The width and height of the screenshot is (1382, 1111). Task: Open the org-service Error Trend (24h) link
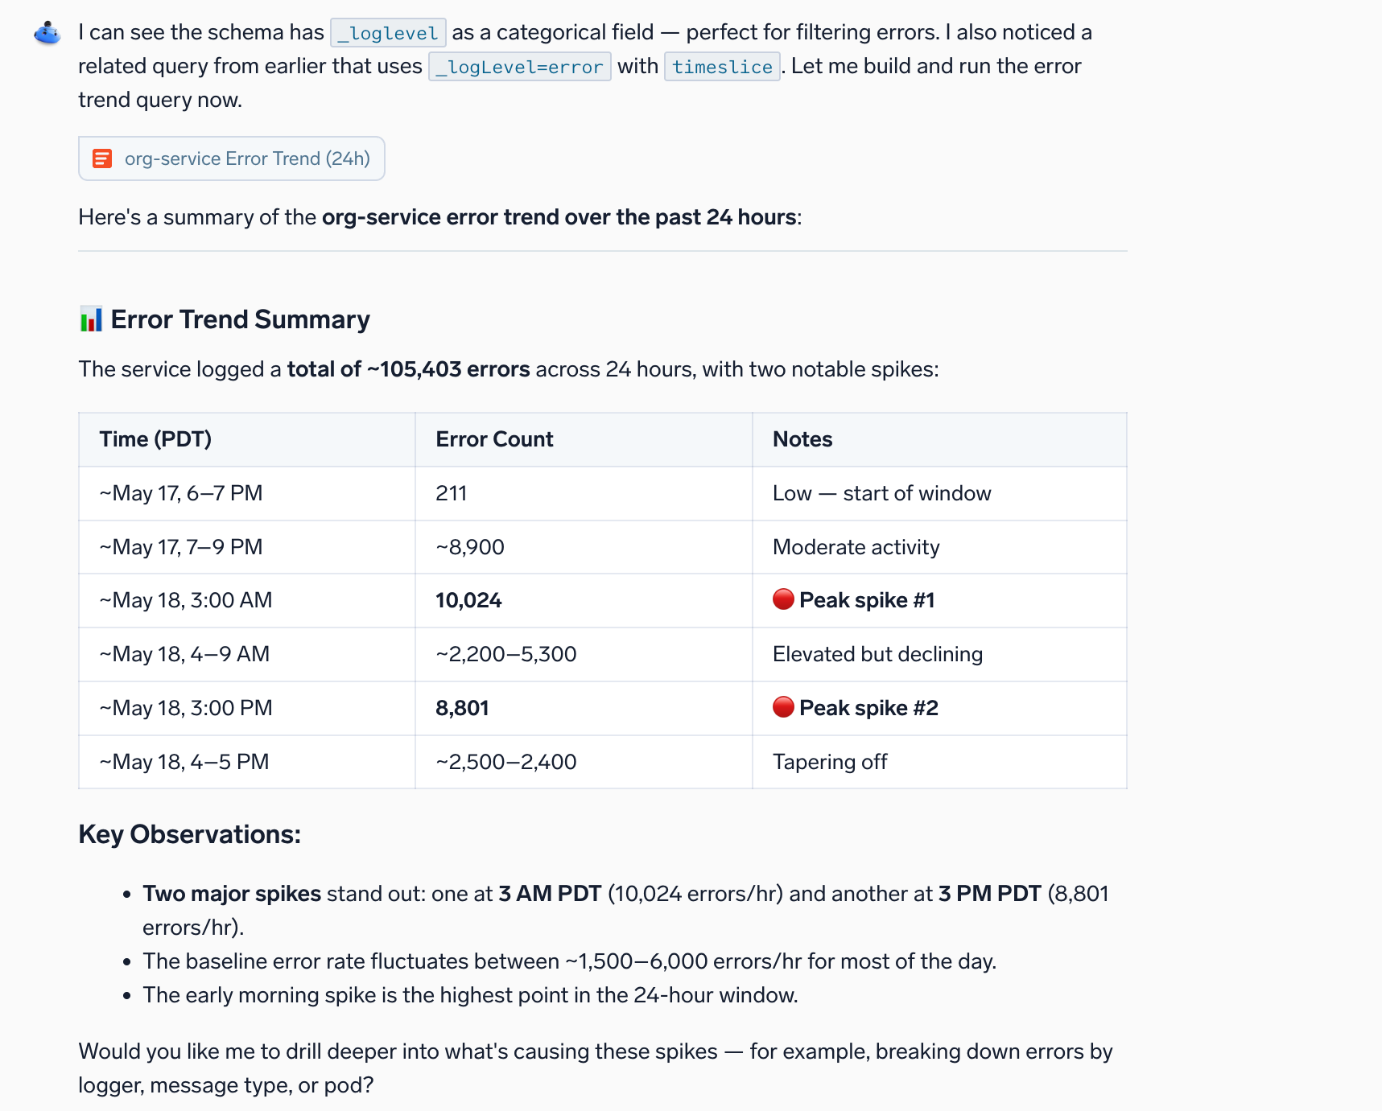pyautogui.click(x=232, y=158)
